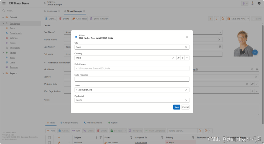The image size is (264, 144).
Task: Open Calendar in navigation
Action: (x=14, y=38)
